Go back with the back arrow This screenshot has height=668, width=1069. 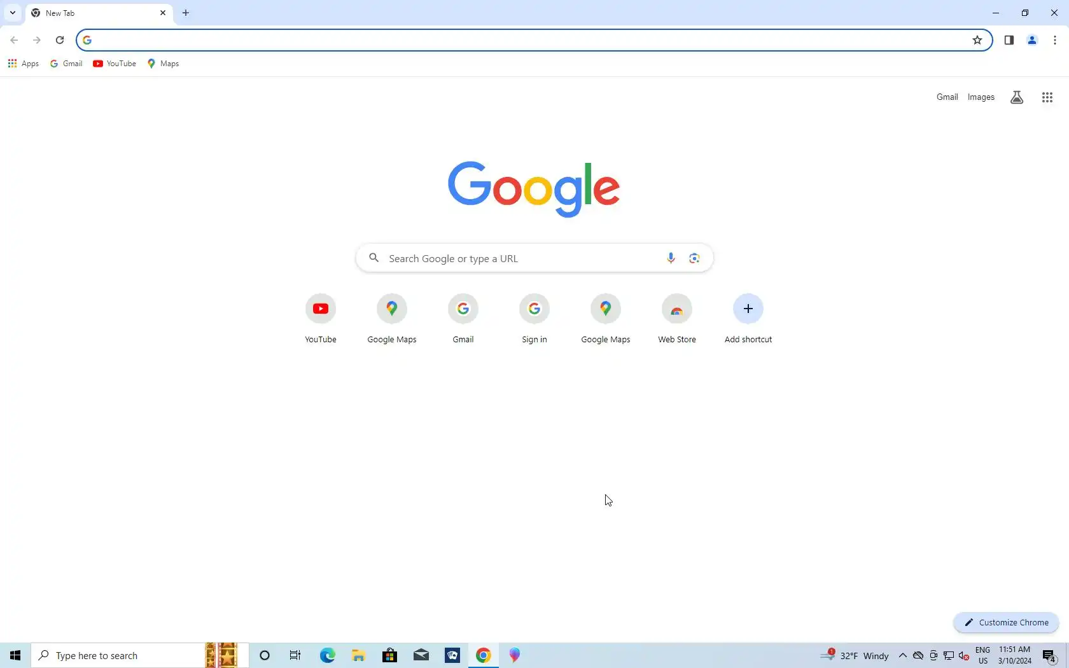(14, 40)
